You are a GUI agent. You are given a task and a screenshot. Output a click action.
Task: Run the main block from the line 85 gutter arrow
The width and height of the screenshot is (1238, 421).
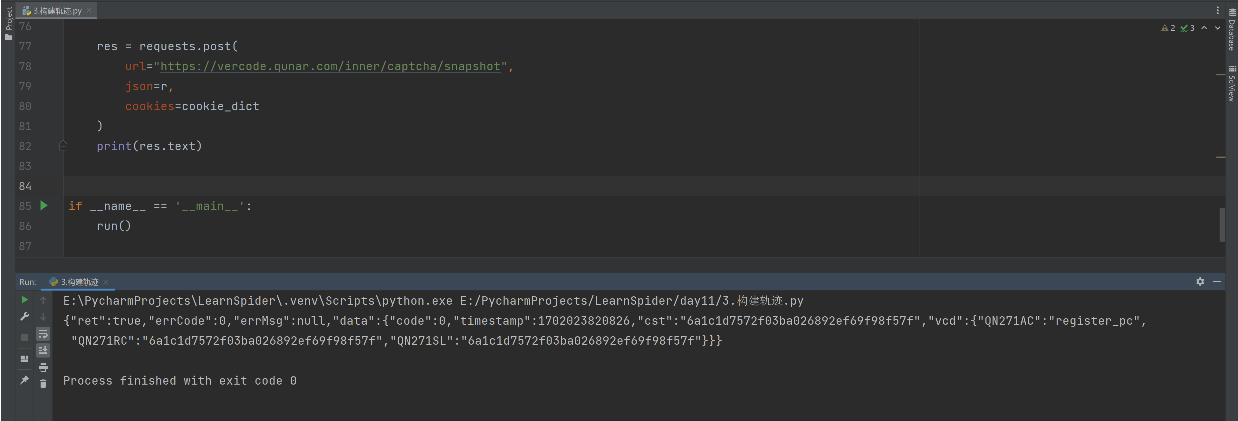(x=44, y=206)
